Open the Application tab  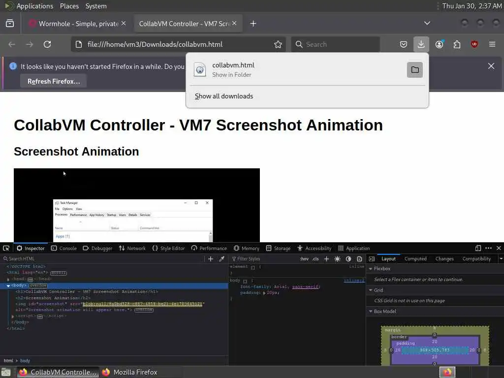tap(354, 248)
